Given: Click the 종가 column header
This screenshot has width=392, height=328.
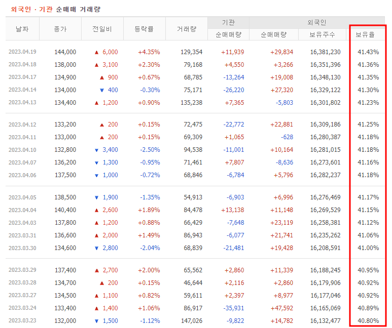Looking at the screenshot, I should (x=60, y=29).
